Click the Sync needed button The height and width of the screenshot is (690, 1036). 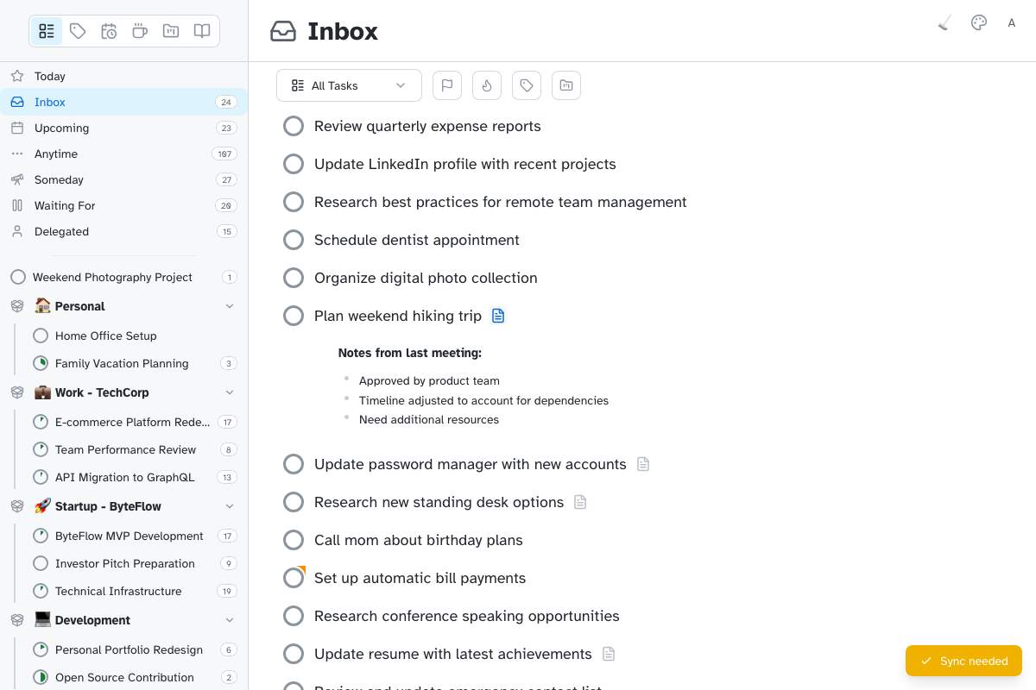[963, 661]
